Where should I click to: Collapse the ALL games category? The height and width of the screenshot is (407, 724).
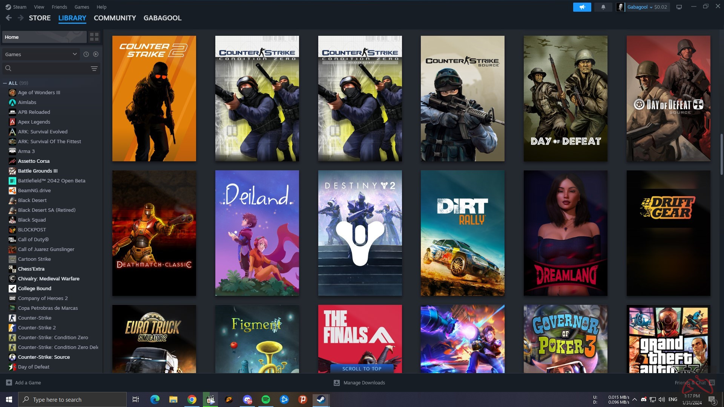point(5,83)
